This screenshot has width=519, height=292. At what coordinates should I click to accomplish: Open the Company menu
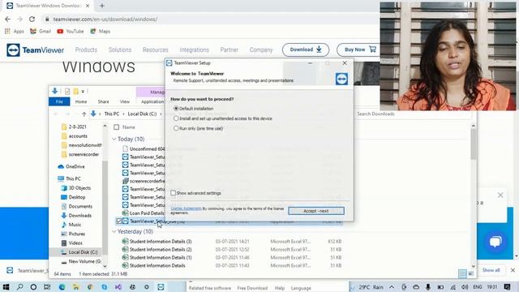[261, 49]
